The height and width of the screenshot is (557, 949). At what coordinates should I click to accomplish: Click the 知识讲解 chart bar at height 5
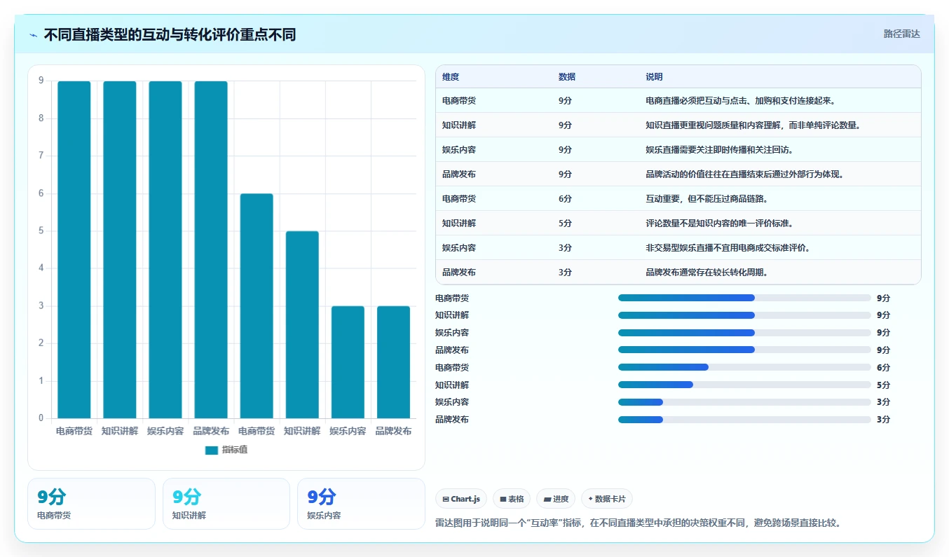coord(302,325)
